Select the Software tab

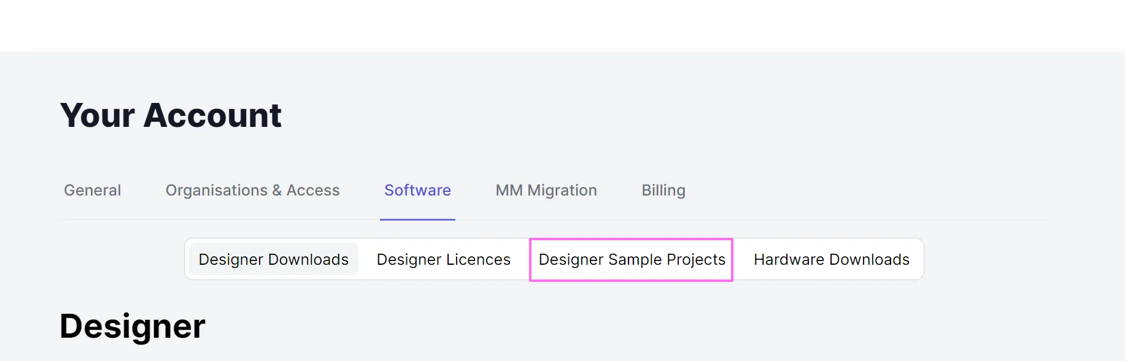[x=417, y=190]
